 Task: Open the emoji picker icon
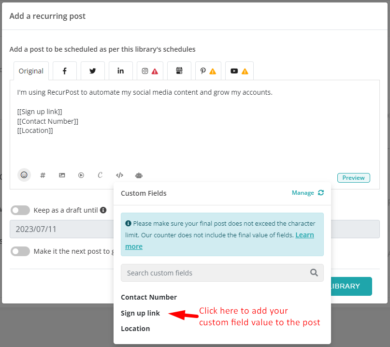(x=24, y=175)
